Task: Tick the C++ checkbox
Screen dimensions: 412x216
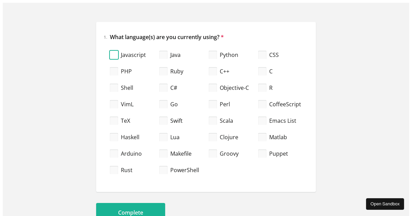Action: (x=213, y=71)
